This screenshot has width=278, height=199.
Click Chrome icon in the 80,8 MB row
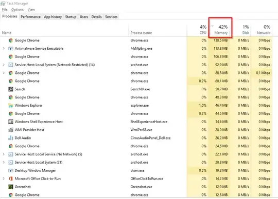pyautogui.click(x=11, y=73)
